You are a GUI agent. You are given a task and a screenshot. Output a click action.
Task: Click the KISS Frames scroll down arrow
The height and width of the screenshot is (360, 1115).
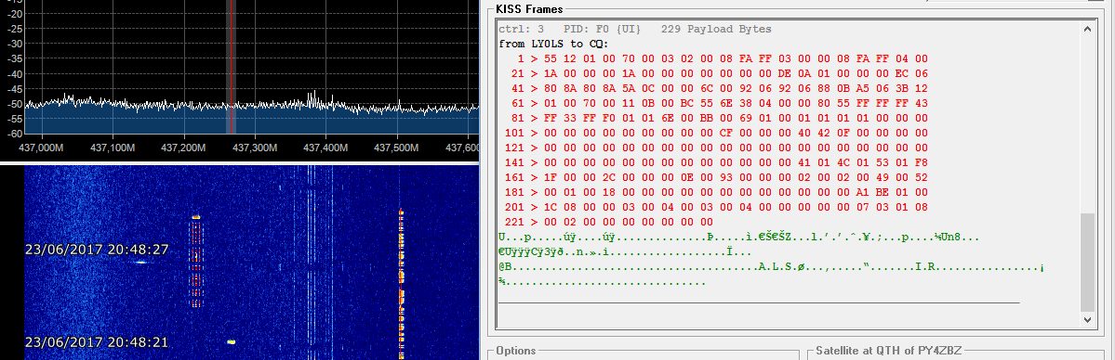(1087, 320)
